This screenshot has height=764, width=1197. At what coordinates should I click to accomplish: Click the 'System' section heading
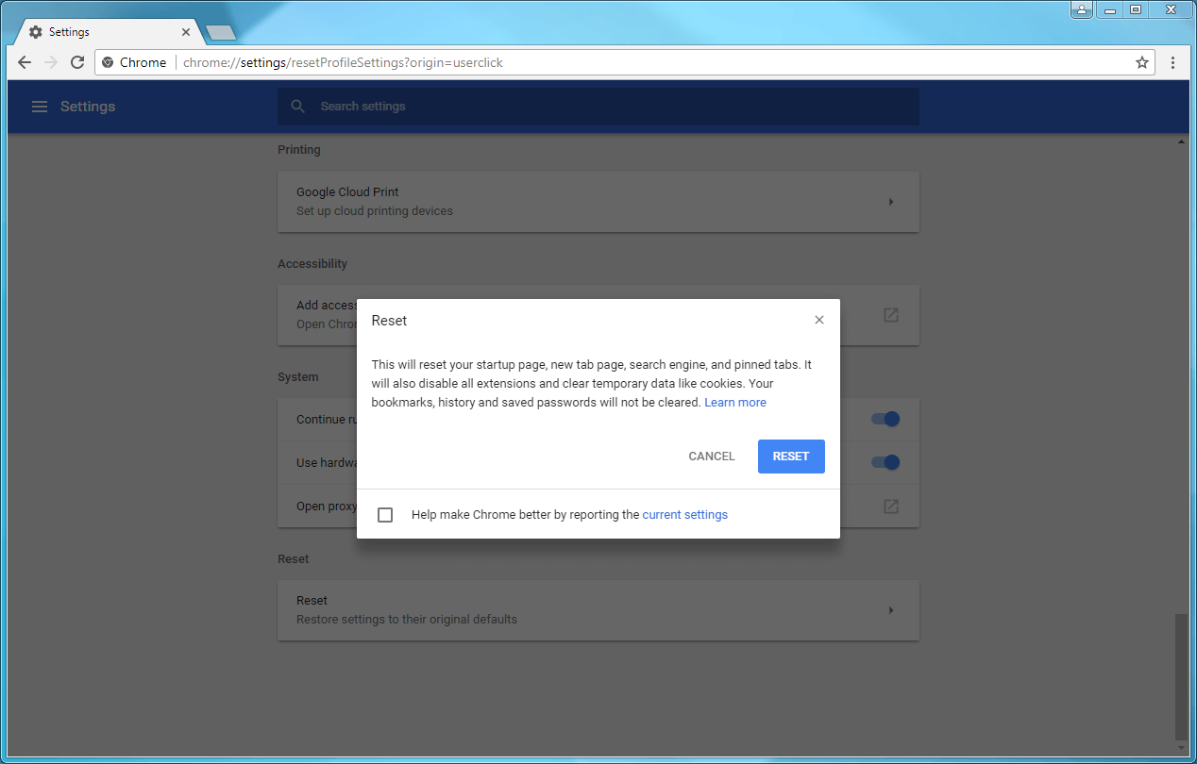click(298, 377)
